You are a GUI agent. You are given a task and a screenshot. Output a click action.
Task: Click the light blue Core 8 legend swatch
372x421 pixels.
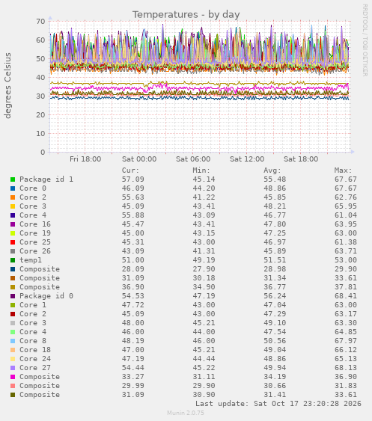click(x=13, y=341)
